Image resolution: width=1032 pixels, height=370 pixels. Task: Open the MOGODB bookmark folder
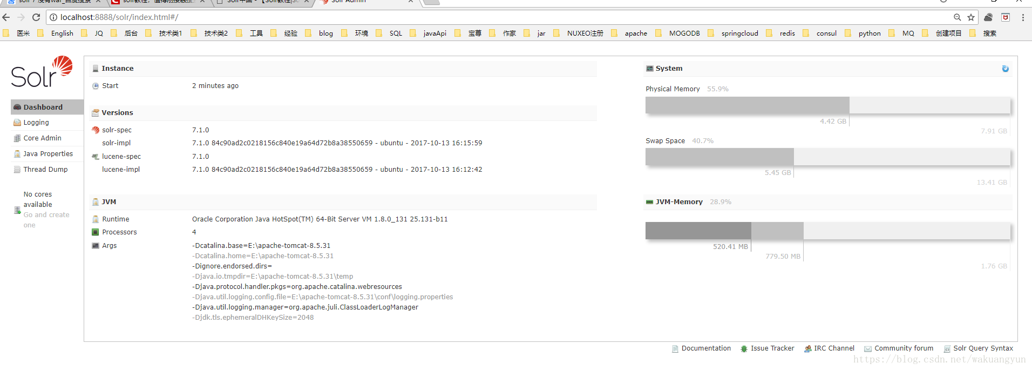coord(677,33)
